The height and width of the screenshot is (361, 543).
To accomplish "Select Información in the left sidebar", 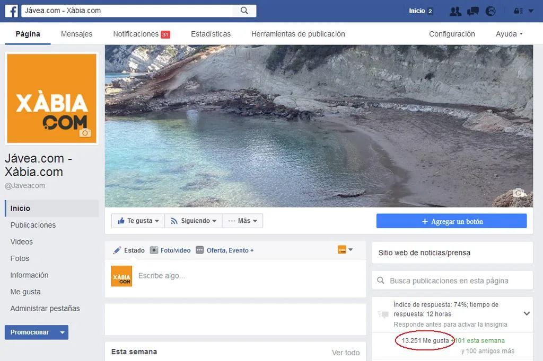I will 30,275.
